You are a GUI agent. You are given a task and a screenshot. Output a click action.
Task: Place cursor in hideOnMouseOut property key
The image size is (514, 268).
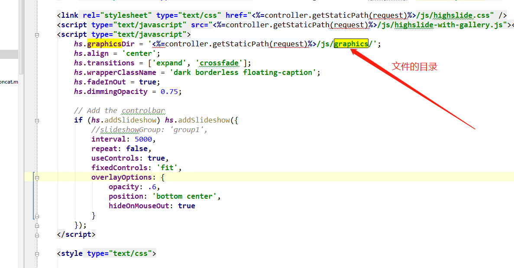[139, 206]
